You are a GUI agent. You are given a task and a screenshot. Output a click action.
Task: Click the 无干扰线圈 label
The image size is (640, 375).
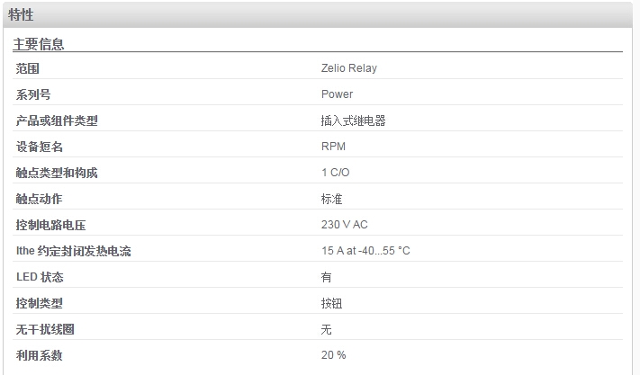click(x=45, y=329)
